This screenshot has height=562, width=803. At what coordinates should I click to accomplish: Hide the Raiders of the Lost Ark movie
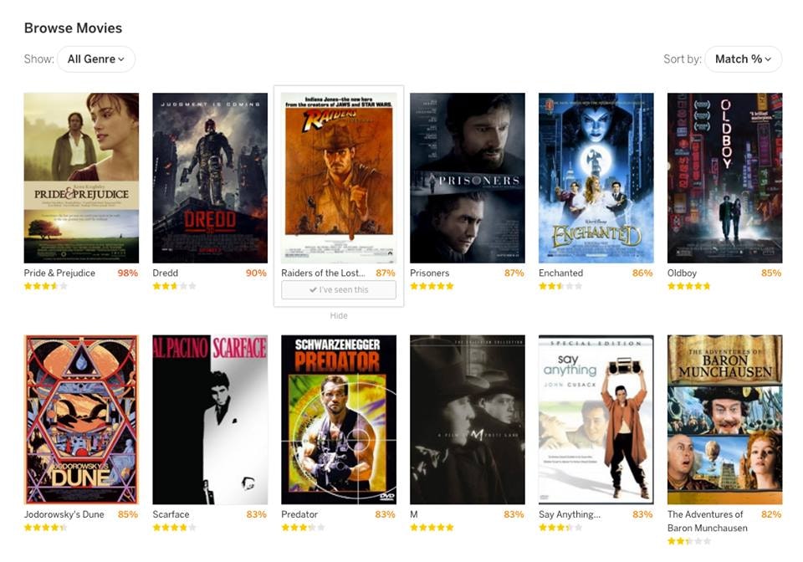[339, 316]
